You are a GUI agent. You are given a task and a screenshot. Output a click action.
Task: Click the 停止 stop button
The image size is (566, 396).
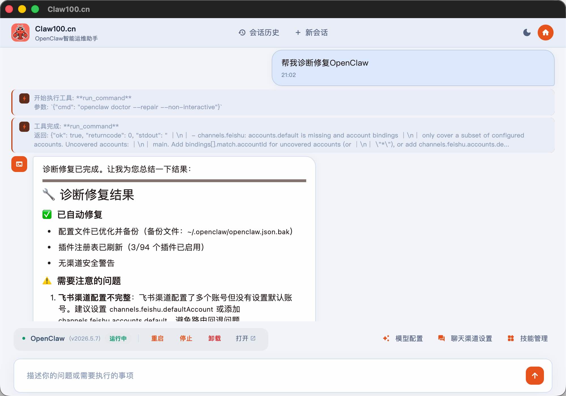186,338
